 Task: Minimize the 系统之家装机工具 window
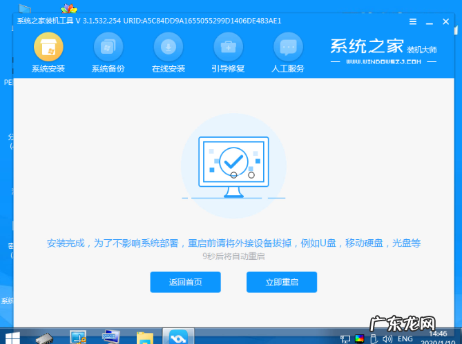tap(430, 22)
